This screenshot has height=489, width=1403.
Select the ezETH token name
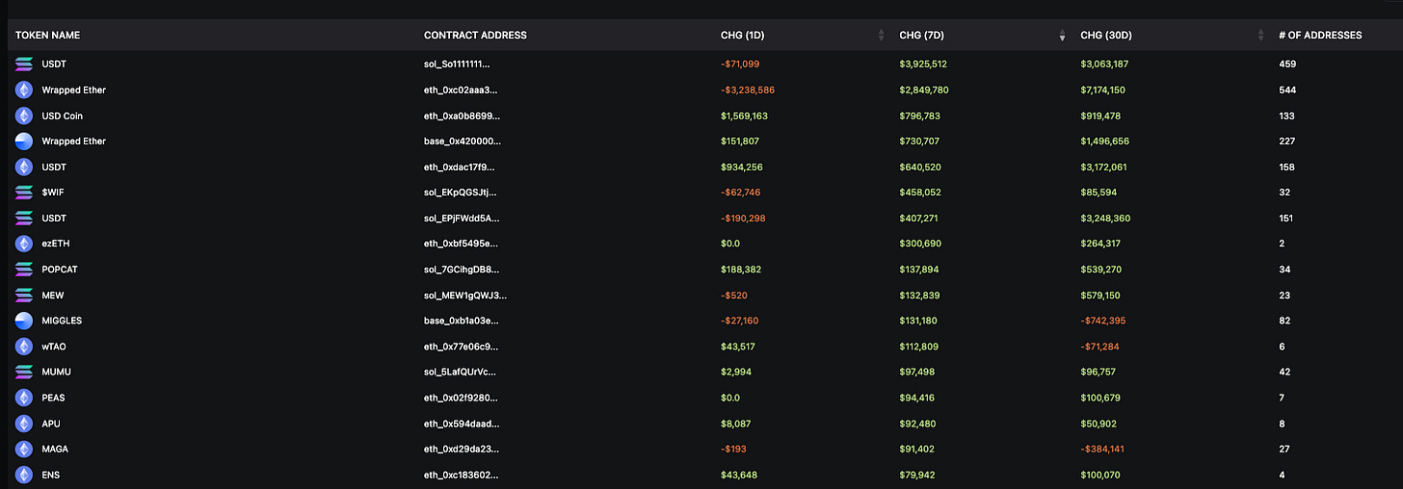pos(56,244)
